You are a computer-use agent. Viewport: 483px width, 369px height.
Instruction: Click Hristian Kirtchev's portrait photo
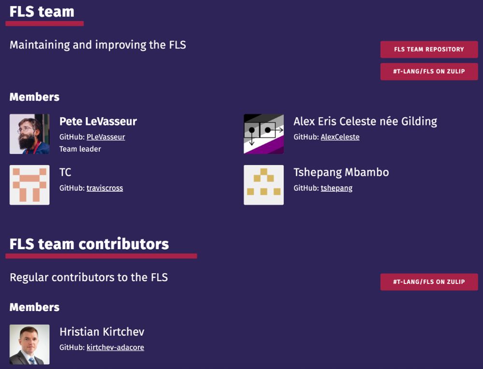tap(29, 344)
